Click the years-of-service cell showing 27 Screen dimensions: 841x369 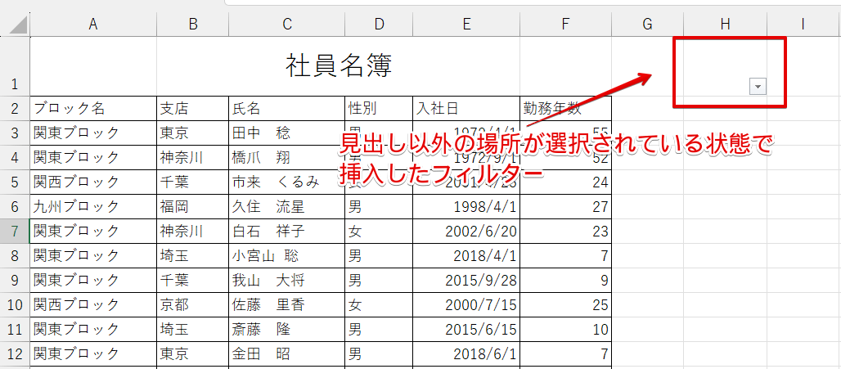click(566, 206)
